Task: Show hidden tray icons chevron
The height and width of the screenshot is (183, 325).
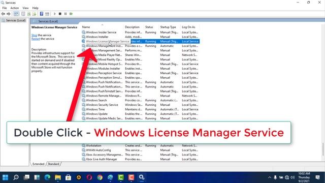Action: tap(270, 177)
